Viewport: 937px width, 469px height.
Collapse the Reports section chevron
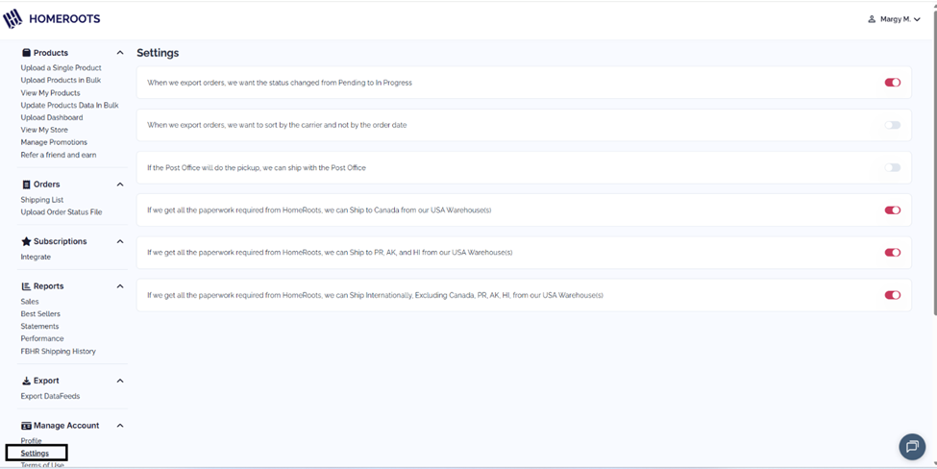coord(120,286)
